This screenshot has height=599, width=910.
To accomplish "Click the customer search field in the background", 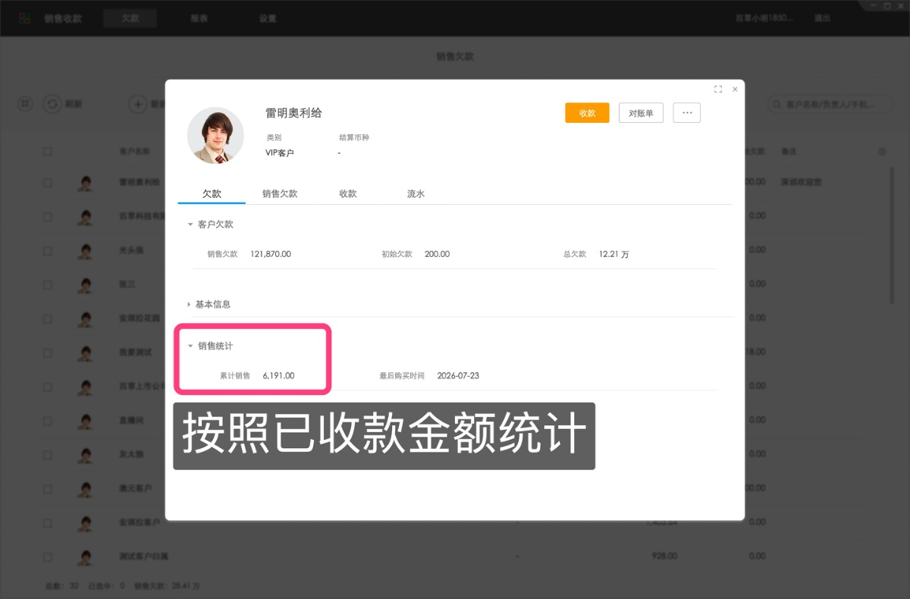I will [830, 104].
